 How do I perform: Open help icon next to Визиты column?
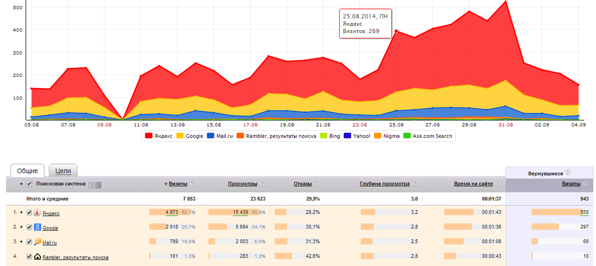click(192, 184)
